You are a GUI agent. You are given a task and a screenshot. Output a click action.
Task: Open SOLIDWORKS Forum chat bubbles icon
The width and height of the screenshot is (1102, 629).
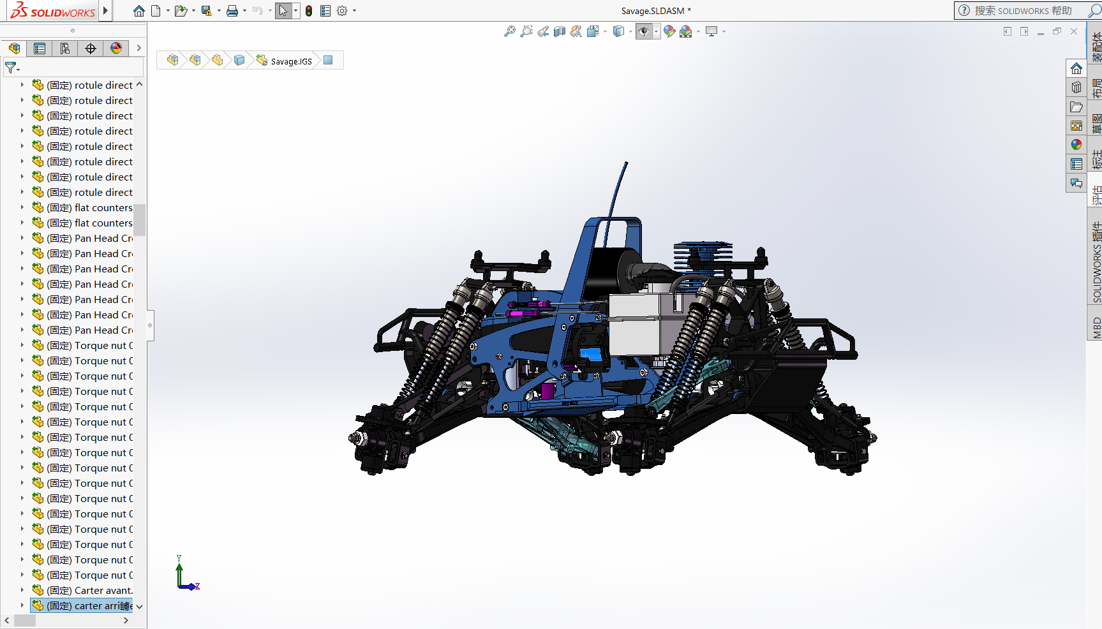(x=1076, y=183)
